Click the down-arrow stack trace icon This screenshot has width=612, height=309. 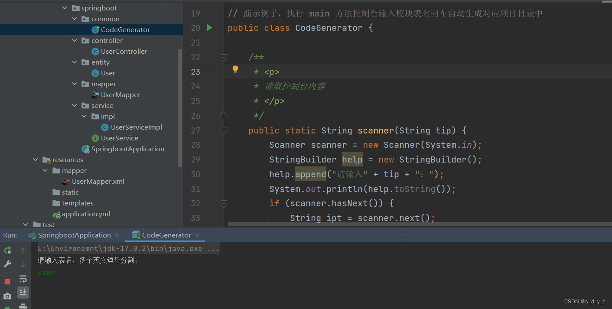click(23, 264)
